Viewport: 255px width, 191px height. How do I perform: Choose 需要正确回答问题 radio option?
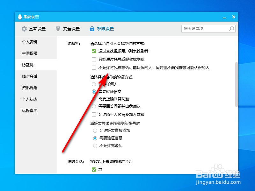[94, 99]
